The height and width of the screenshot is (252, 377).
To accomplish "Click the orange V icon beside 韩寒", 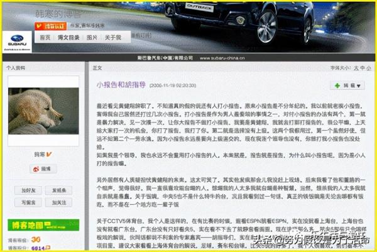I will click(49, 154).
